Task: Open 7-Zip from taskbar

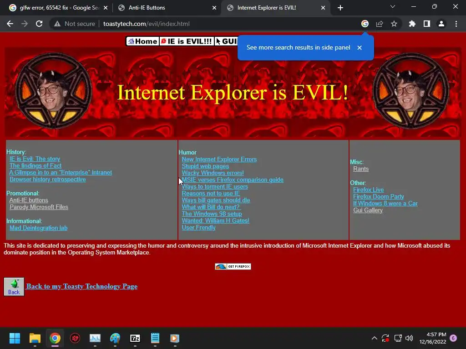Action: click(x=135, y=338)
